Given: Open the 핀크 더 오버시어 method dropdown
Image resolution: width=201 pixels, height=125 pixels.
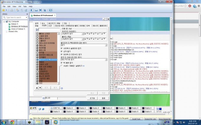Looking at the screenshot, I should (106, 60).
